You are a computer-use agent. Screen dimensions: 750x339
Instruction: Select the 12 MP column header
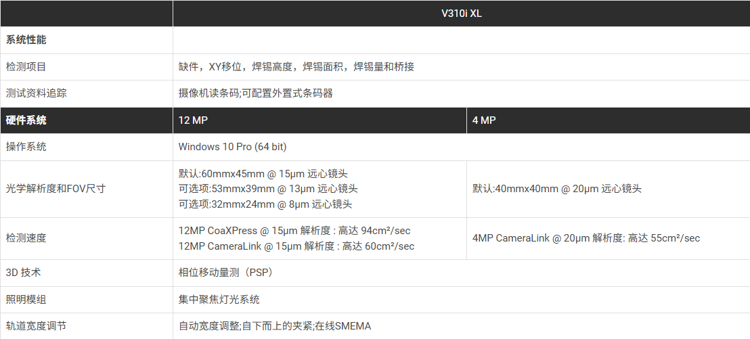click(194, 120)
